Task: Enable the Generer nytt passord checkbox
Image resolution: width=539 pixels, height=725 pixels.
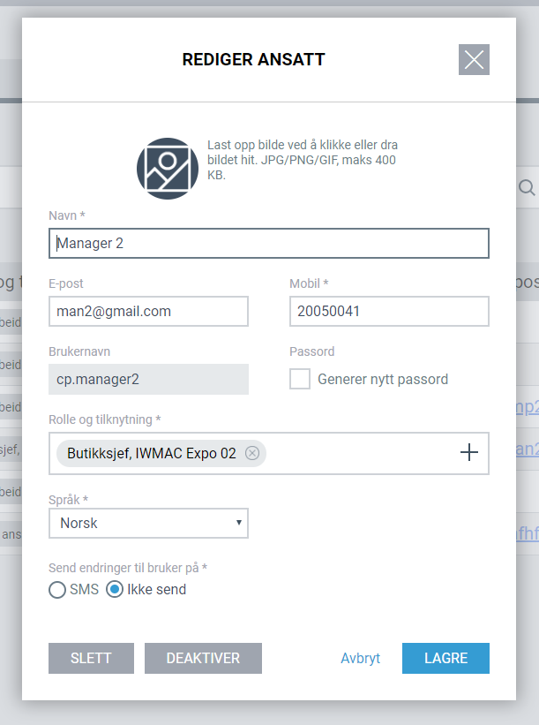Action: coord(300,379)
